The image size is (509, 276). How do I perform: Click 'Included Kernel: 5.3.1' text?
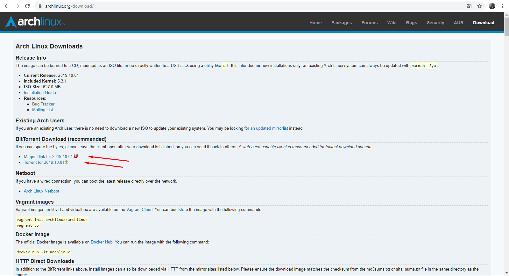point(45,81)
